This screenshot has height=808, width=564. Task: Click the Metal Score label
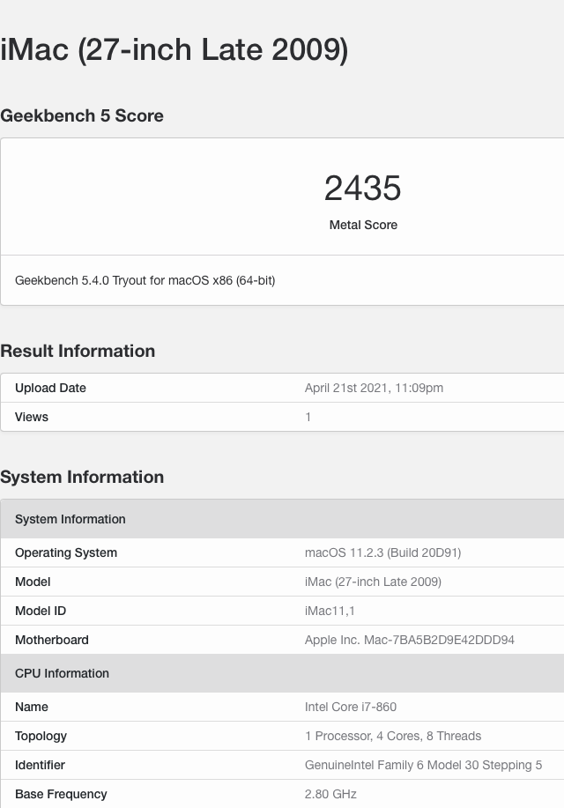point(363,225)
